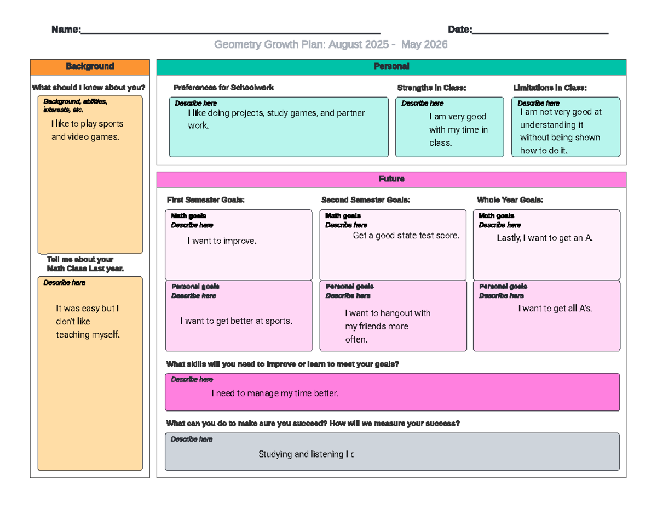Select the orange Background header box
The image size is (657, 508).
(x=90, y=67)
